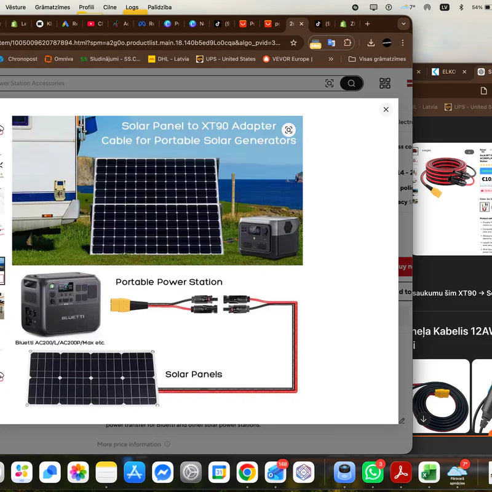Open Visas grāmatzīmes folder
Screen dimensions: 492x492
377,59
